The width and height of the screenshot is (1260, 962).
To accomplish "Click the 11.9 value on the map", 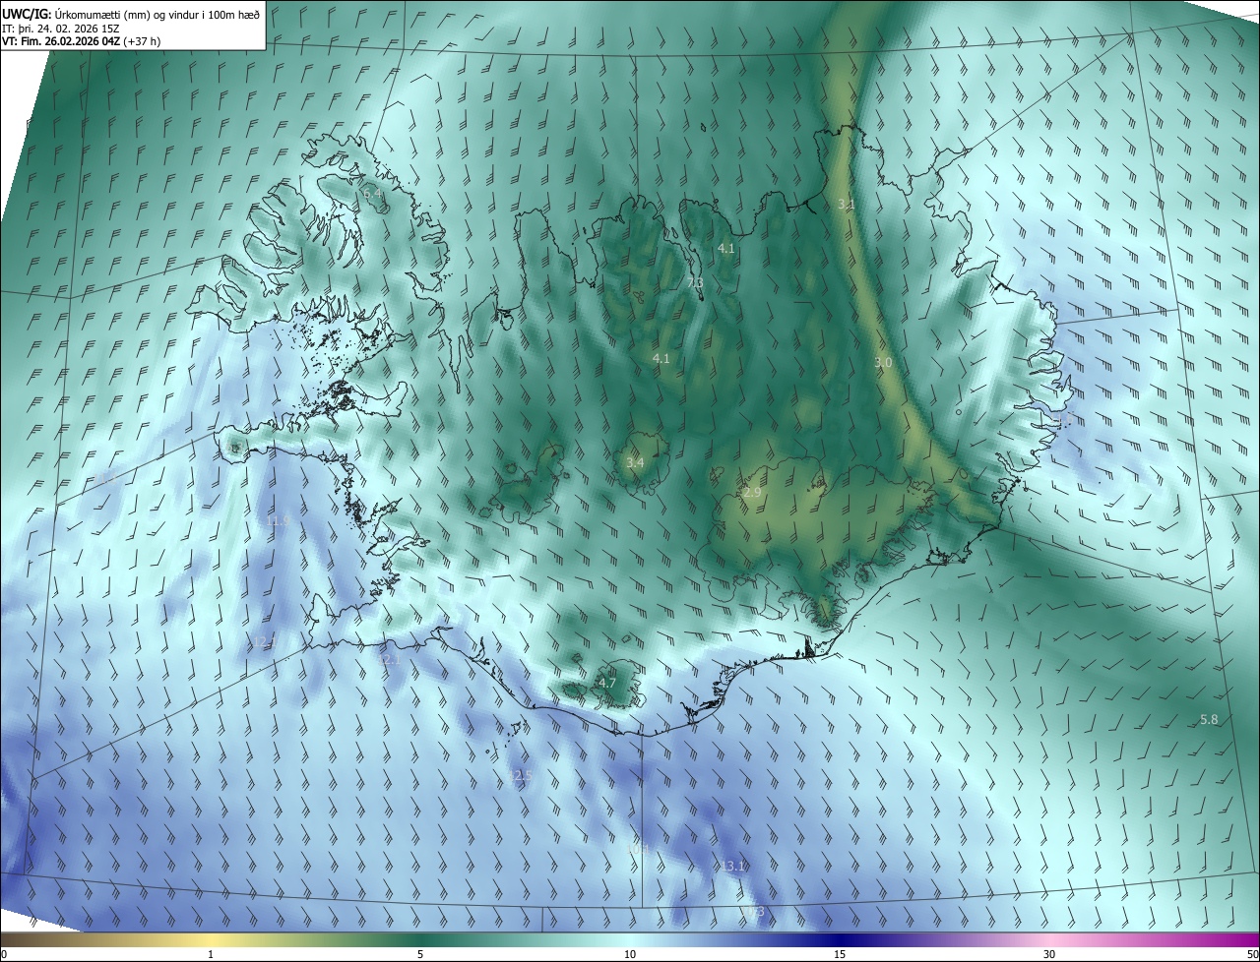I will (x=279, y=520).
